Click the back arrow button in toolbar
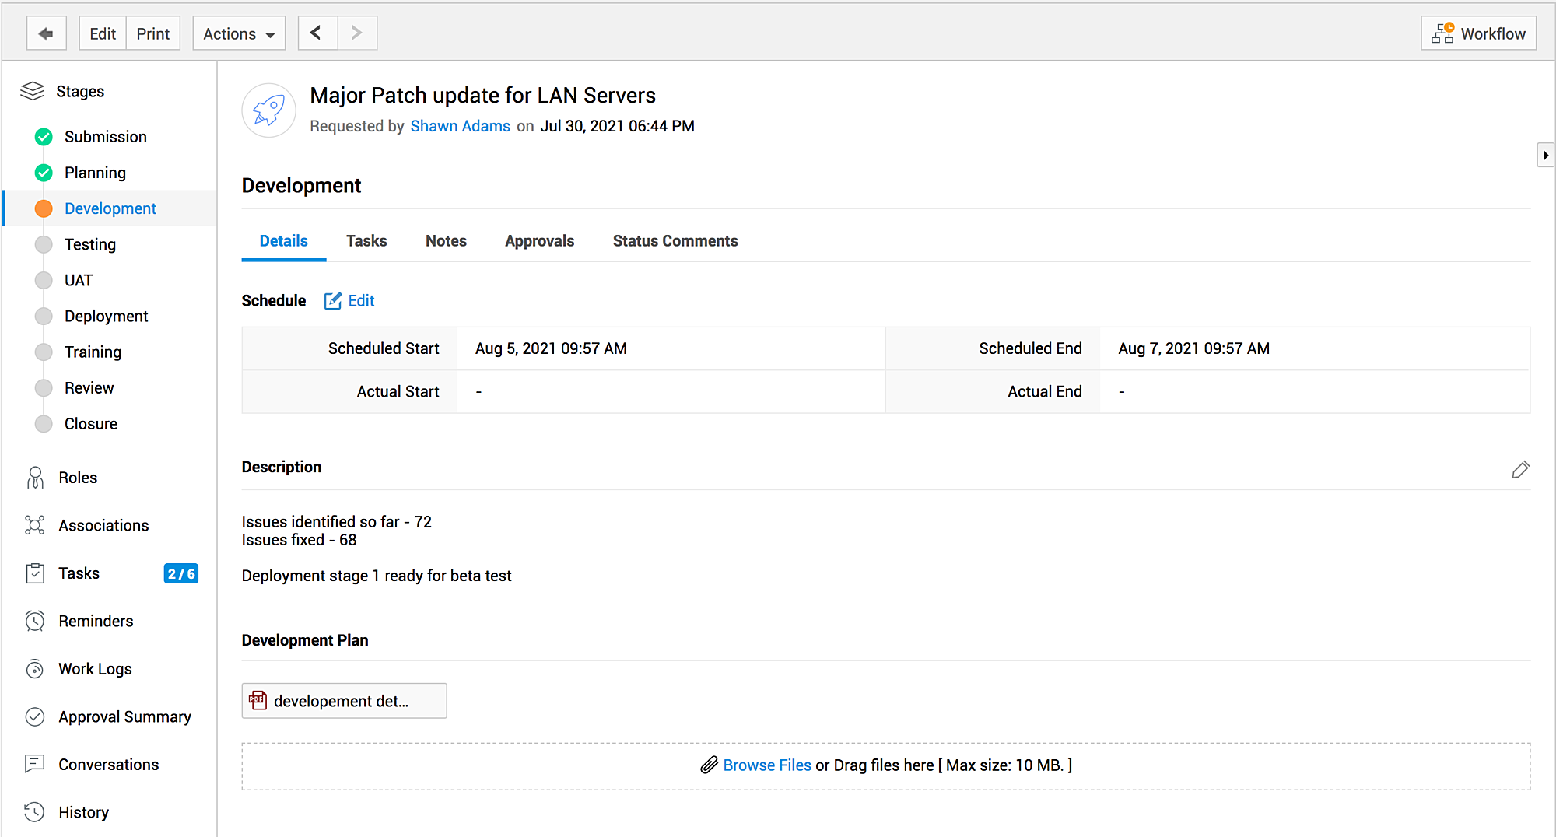The width and height of the screenshot is (1556, 837). tap(46, 33)
